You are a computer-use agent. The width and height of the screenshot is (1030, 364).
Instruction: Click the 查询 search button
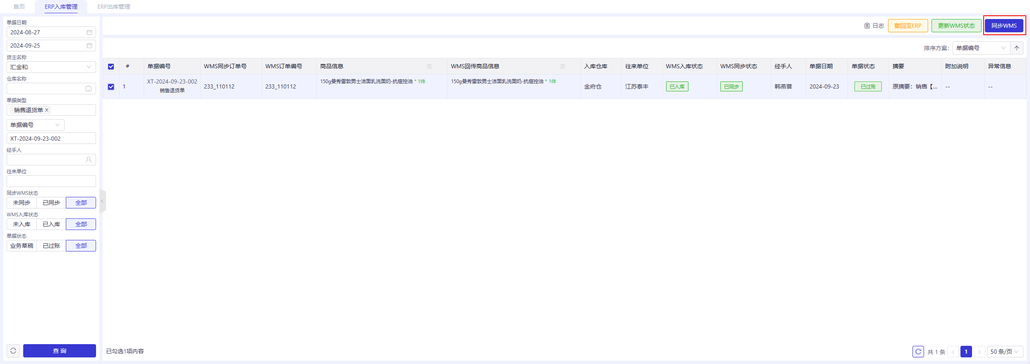pos(60,351)
